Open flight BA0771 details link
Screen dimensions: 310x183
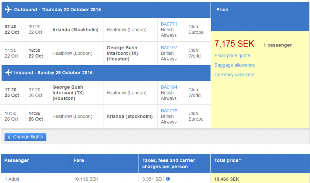(169, 24)
